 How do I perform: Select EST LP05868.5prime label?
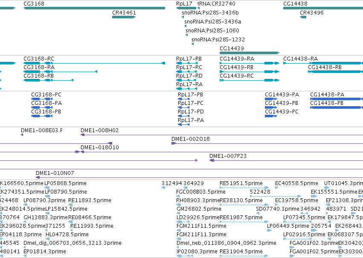[66, 183]
